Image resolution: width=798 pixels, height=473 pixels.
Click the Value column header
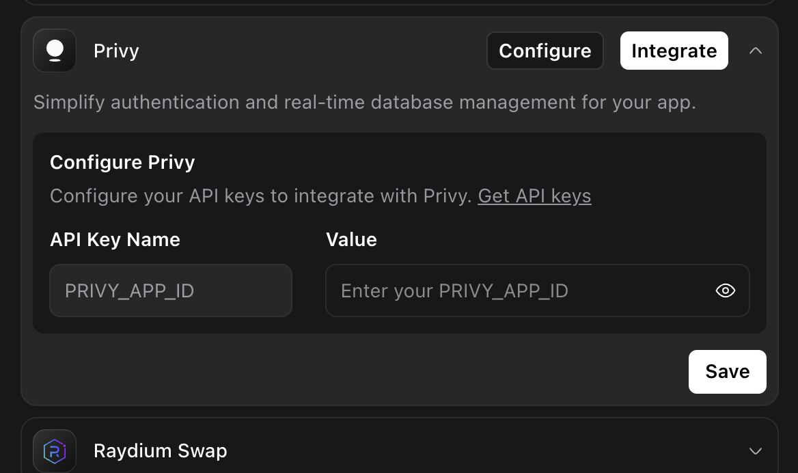351,239
